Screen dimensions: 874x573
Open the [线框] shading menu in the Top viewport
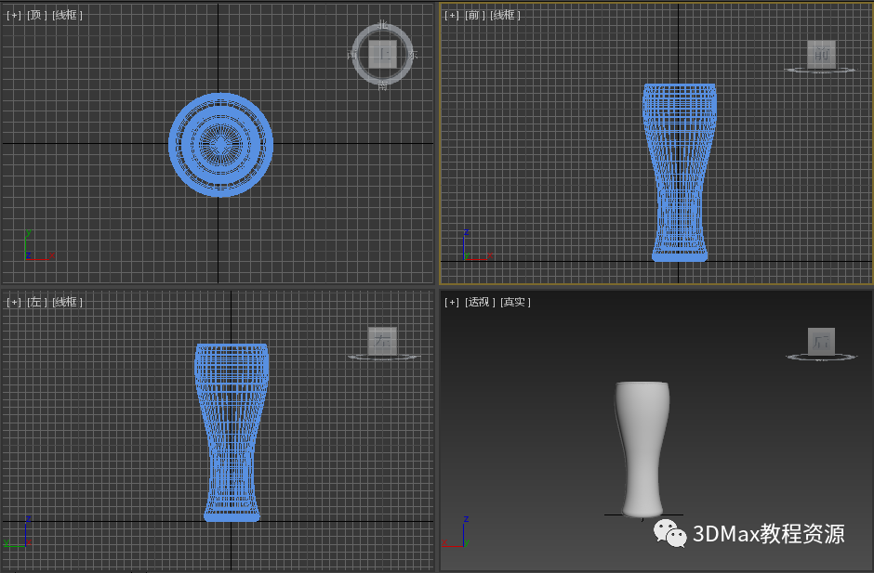point(67,15)
